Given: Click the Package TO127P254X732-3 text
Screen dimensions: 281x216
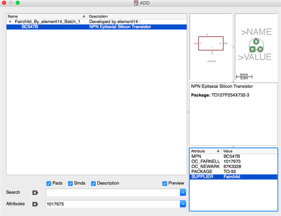Looking at the screenshot, I should [220, 95].
